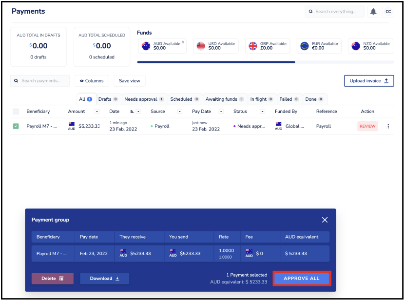This screenshot has height=300, width=405.
Task: Select the GBP Available flag card
Action: point(268,46)
